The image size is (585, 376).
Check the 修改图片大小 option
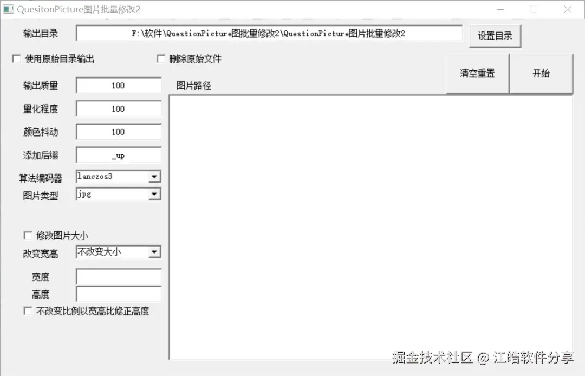28,235
